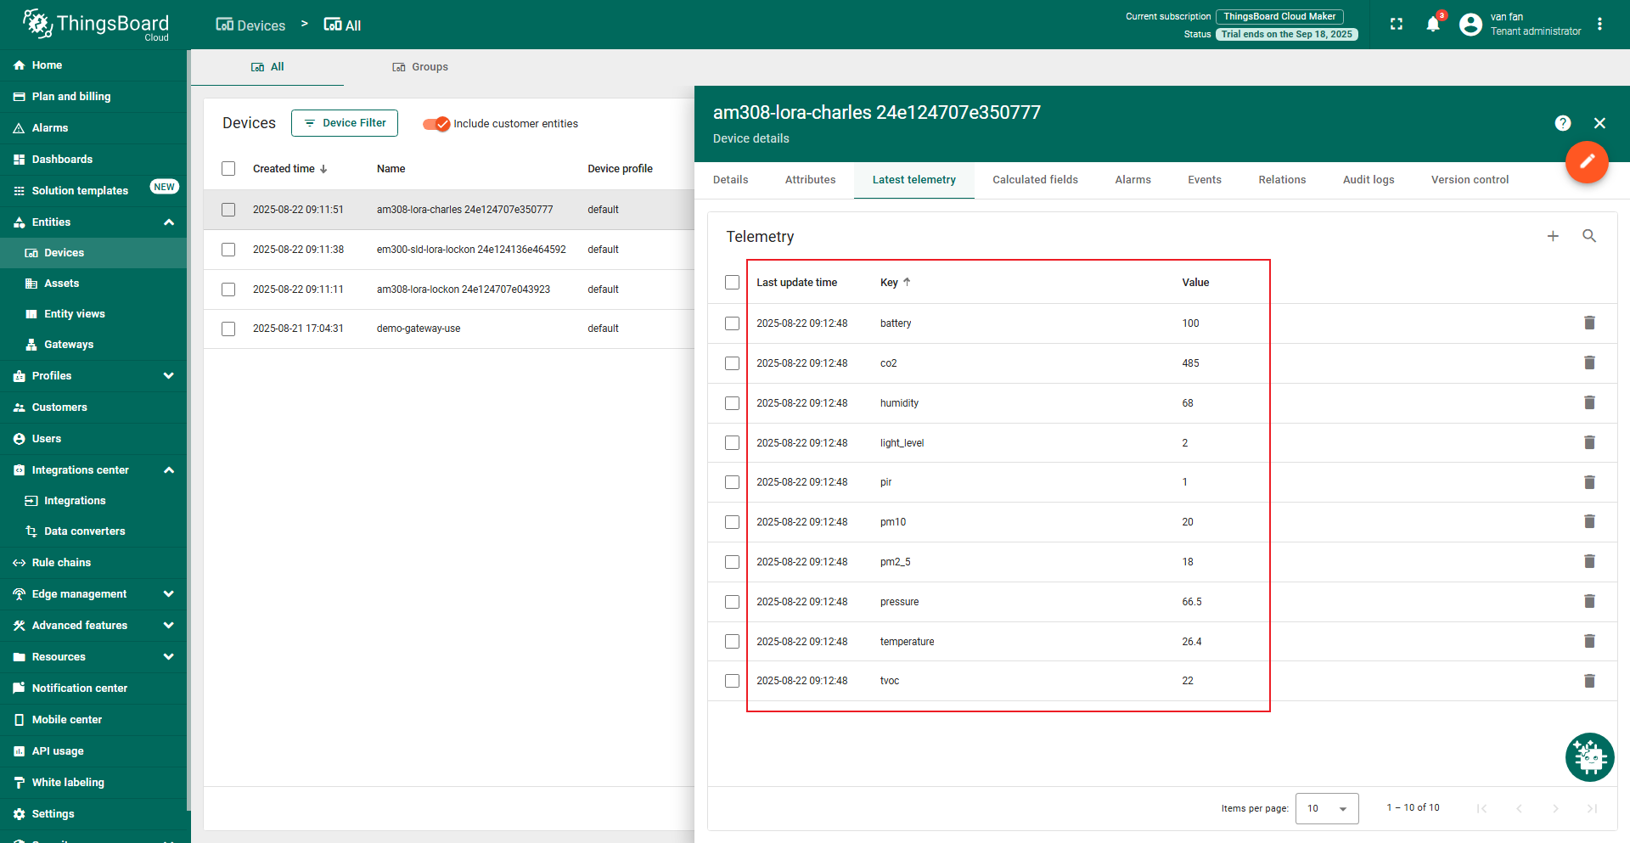Image resolution: width=1630 pixels, height=843 pixels.
Task: Open the em300-sld-lora-lockon device row
Action: click(448, 250)
